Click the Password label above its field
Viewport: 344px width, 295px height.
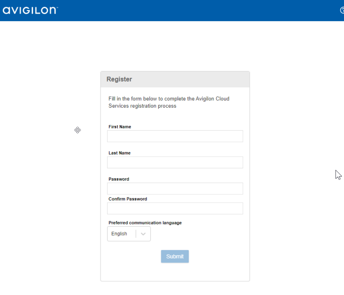[119, 179]
